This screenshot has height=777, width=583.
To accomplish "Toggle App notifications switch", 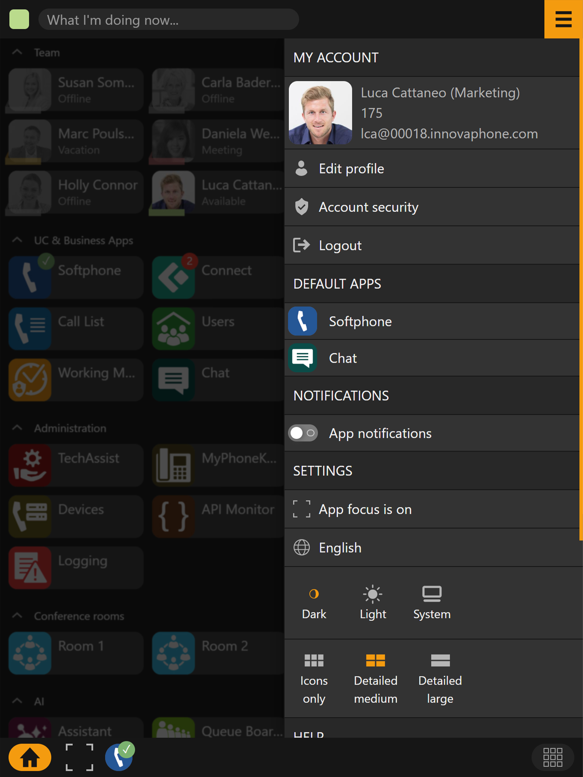I will 303,433.
